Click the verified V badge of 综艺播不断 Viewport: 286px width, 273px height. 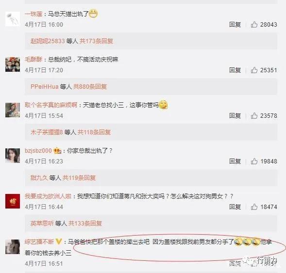point(59,241)
